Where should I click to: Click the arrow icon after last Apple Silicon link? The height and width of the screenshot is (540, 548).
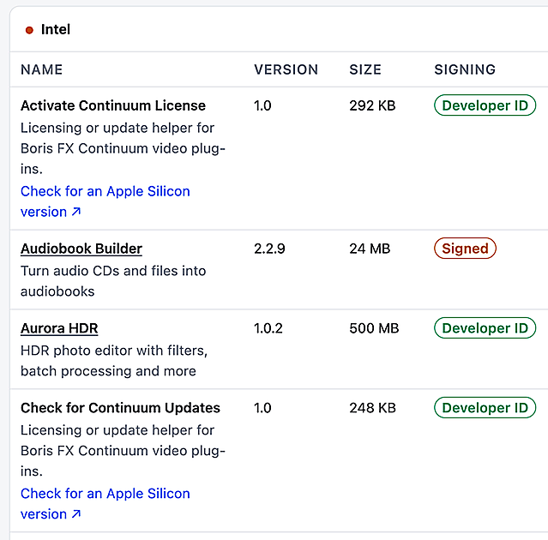click(76, 513)
